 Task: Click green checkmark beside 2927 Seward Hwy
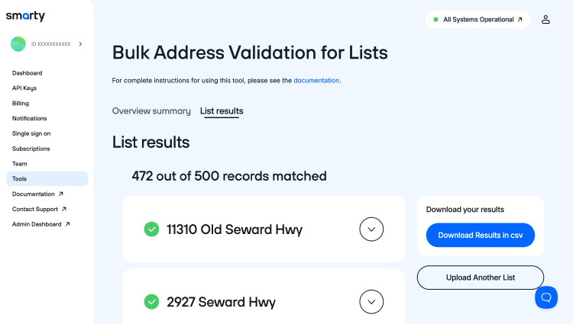[x=152, y=302]
